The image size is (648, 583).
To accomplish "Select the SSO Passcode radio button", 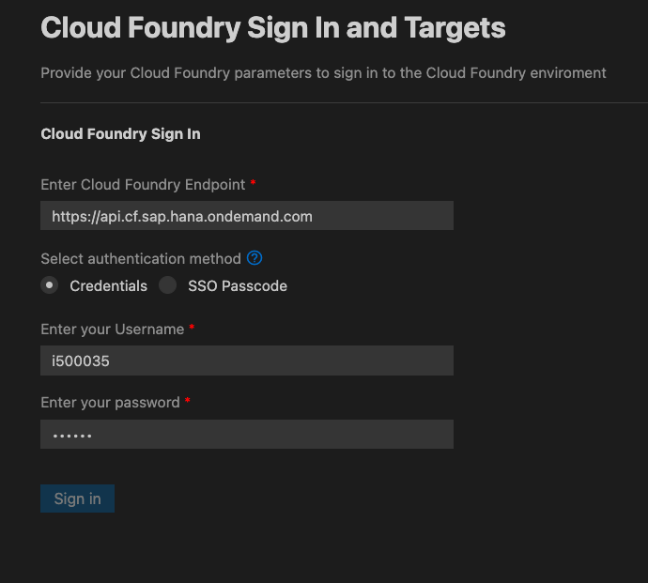I will [x=168, y=285].
